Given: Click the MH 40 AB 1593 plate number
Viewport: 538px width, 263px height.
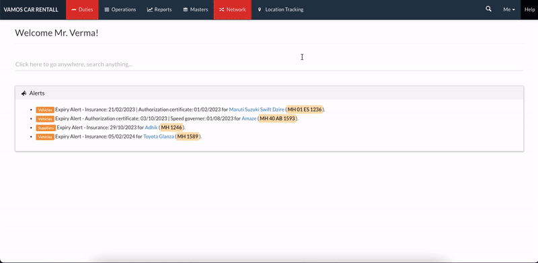Looking at the screenshot, I should pos(277,118).
